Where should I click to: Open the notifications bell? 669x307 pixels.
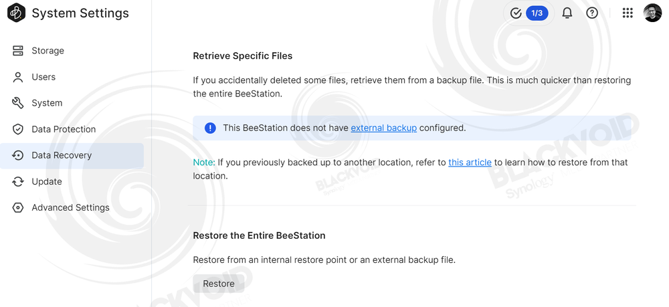[x=567, y=13]
